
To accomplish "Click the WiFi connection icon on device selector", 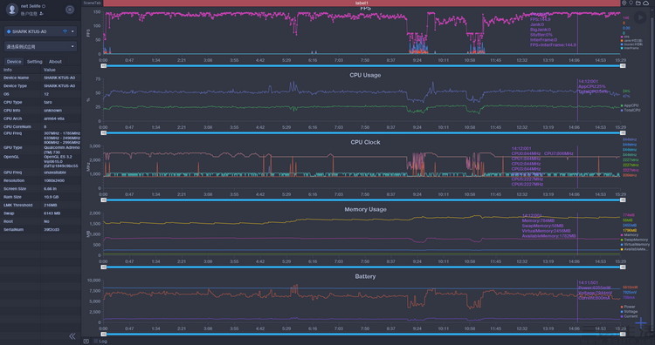I will (65, 31).
